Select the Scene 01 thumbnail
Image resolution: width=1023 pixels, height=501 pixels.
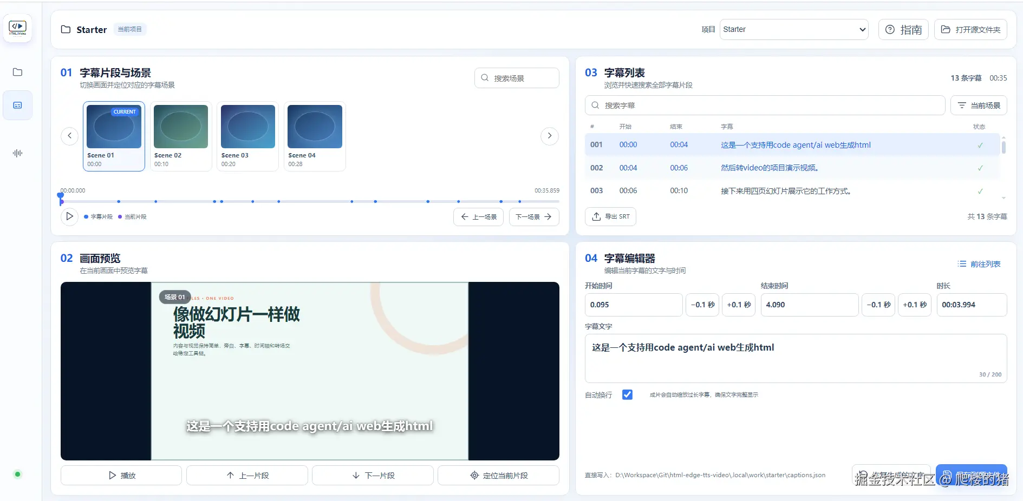click(x=114, y=136)
